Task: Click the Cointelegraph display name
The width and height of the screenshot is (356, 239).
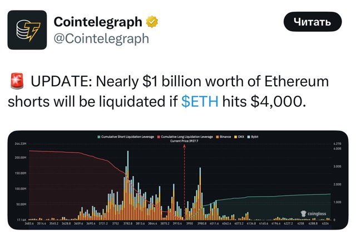Action: pyautogui.click(x=98, y=22)
